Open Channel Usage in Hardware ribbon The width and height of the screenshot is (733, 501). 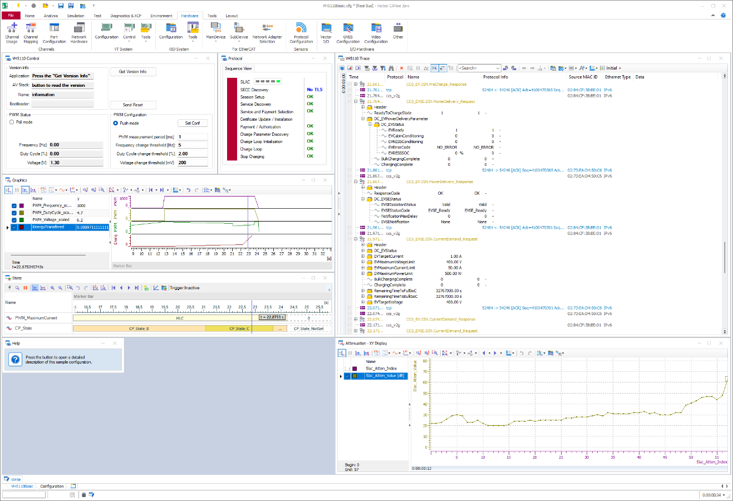[x=12, y=33]
